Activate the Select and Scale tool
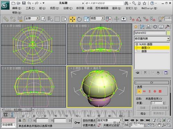173x129 pixels. point(86,19)
